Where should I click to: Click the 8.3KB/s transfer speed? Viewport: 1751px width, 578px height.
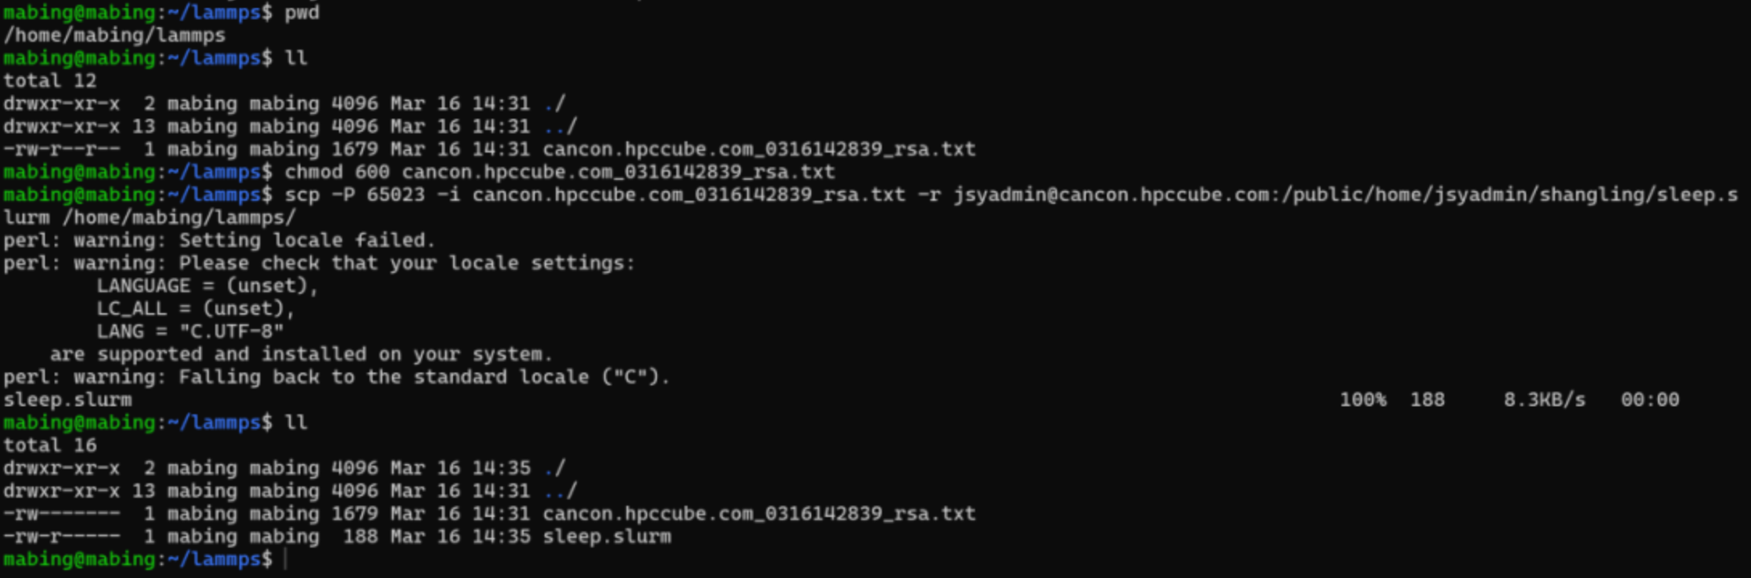coord(1544,400)
